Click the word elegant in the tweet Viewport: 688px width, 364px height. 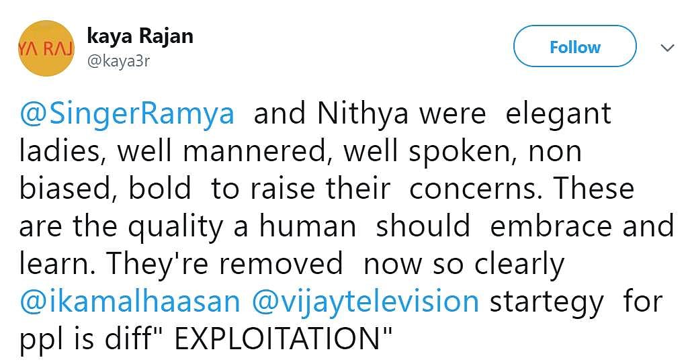(x=558, y=115)
